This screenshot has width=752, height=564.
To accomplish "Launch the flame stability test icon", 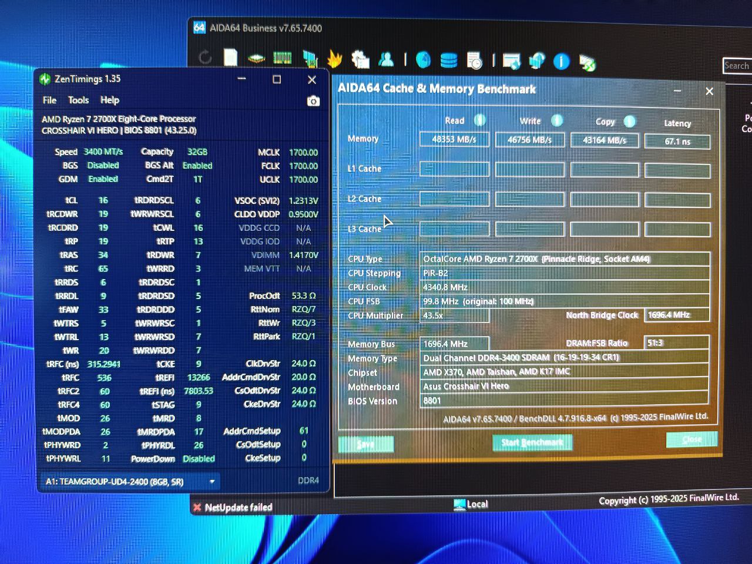I will click(x=335, y=58).
